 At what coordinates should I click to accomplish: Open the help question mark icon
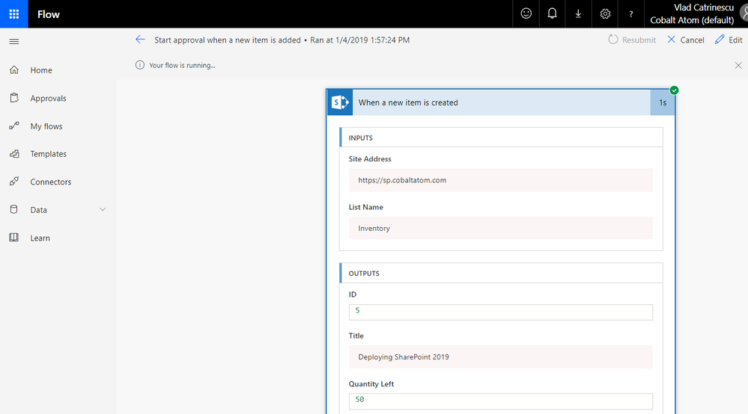point(630,13)
